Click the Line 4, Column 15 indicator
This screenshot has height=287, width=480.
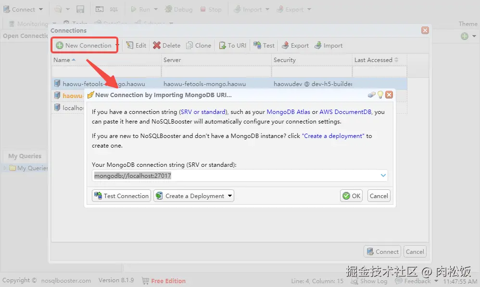coord(317,281)
